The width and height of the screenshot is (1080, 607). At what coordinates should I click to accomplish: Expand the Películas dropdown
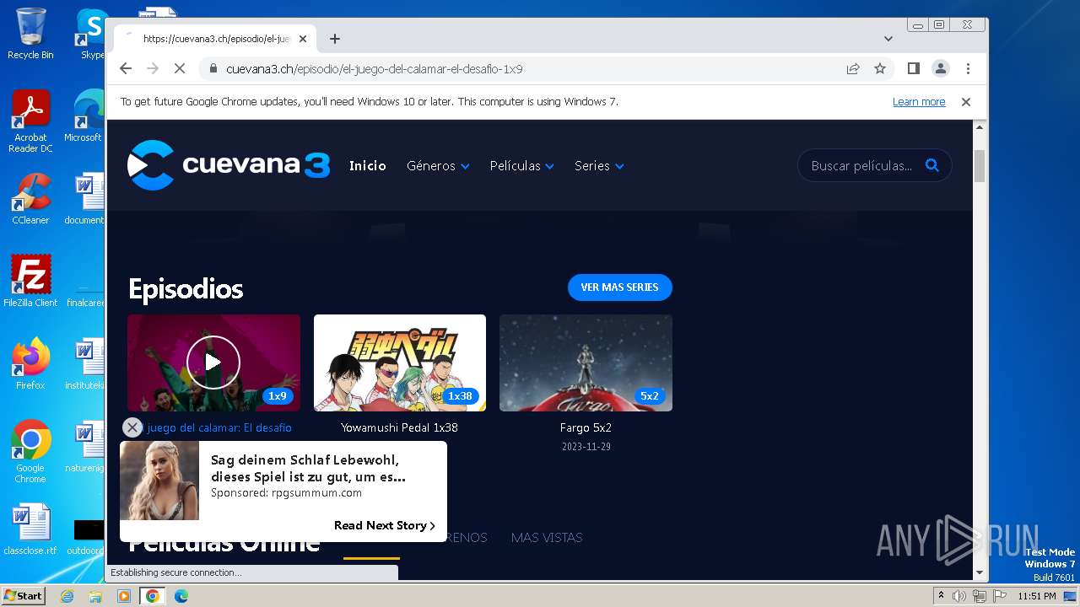(522, 166)
